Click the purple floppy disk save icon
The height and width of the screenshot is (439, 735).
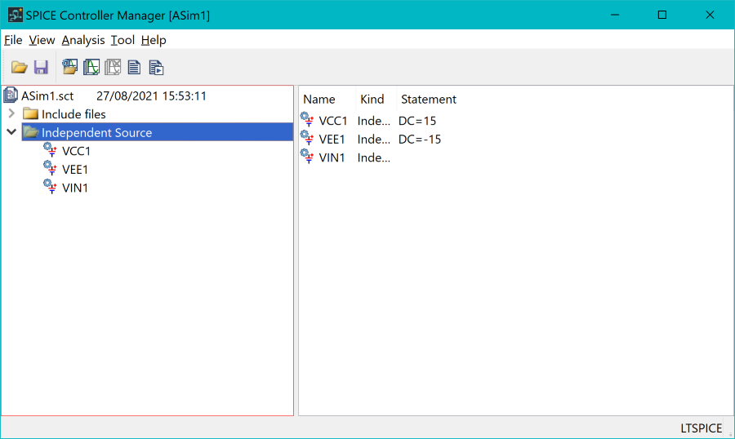42,68
